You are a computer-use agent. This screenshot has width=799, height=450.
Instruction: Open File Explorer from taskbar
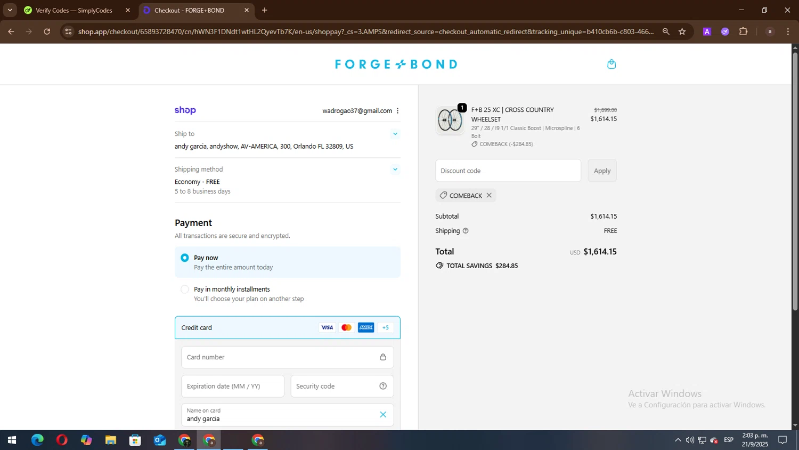click(111, 440)
